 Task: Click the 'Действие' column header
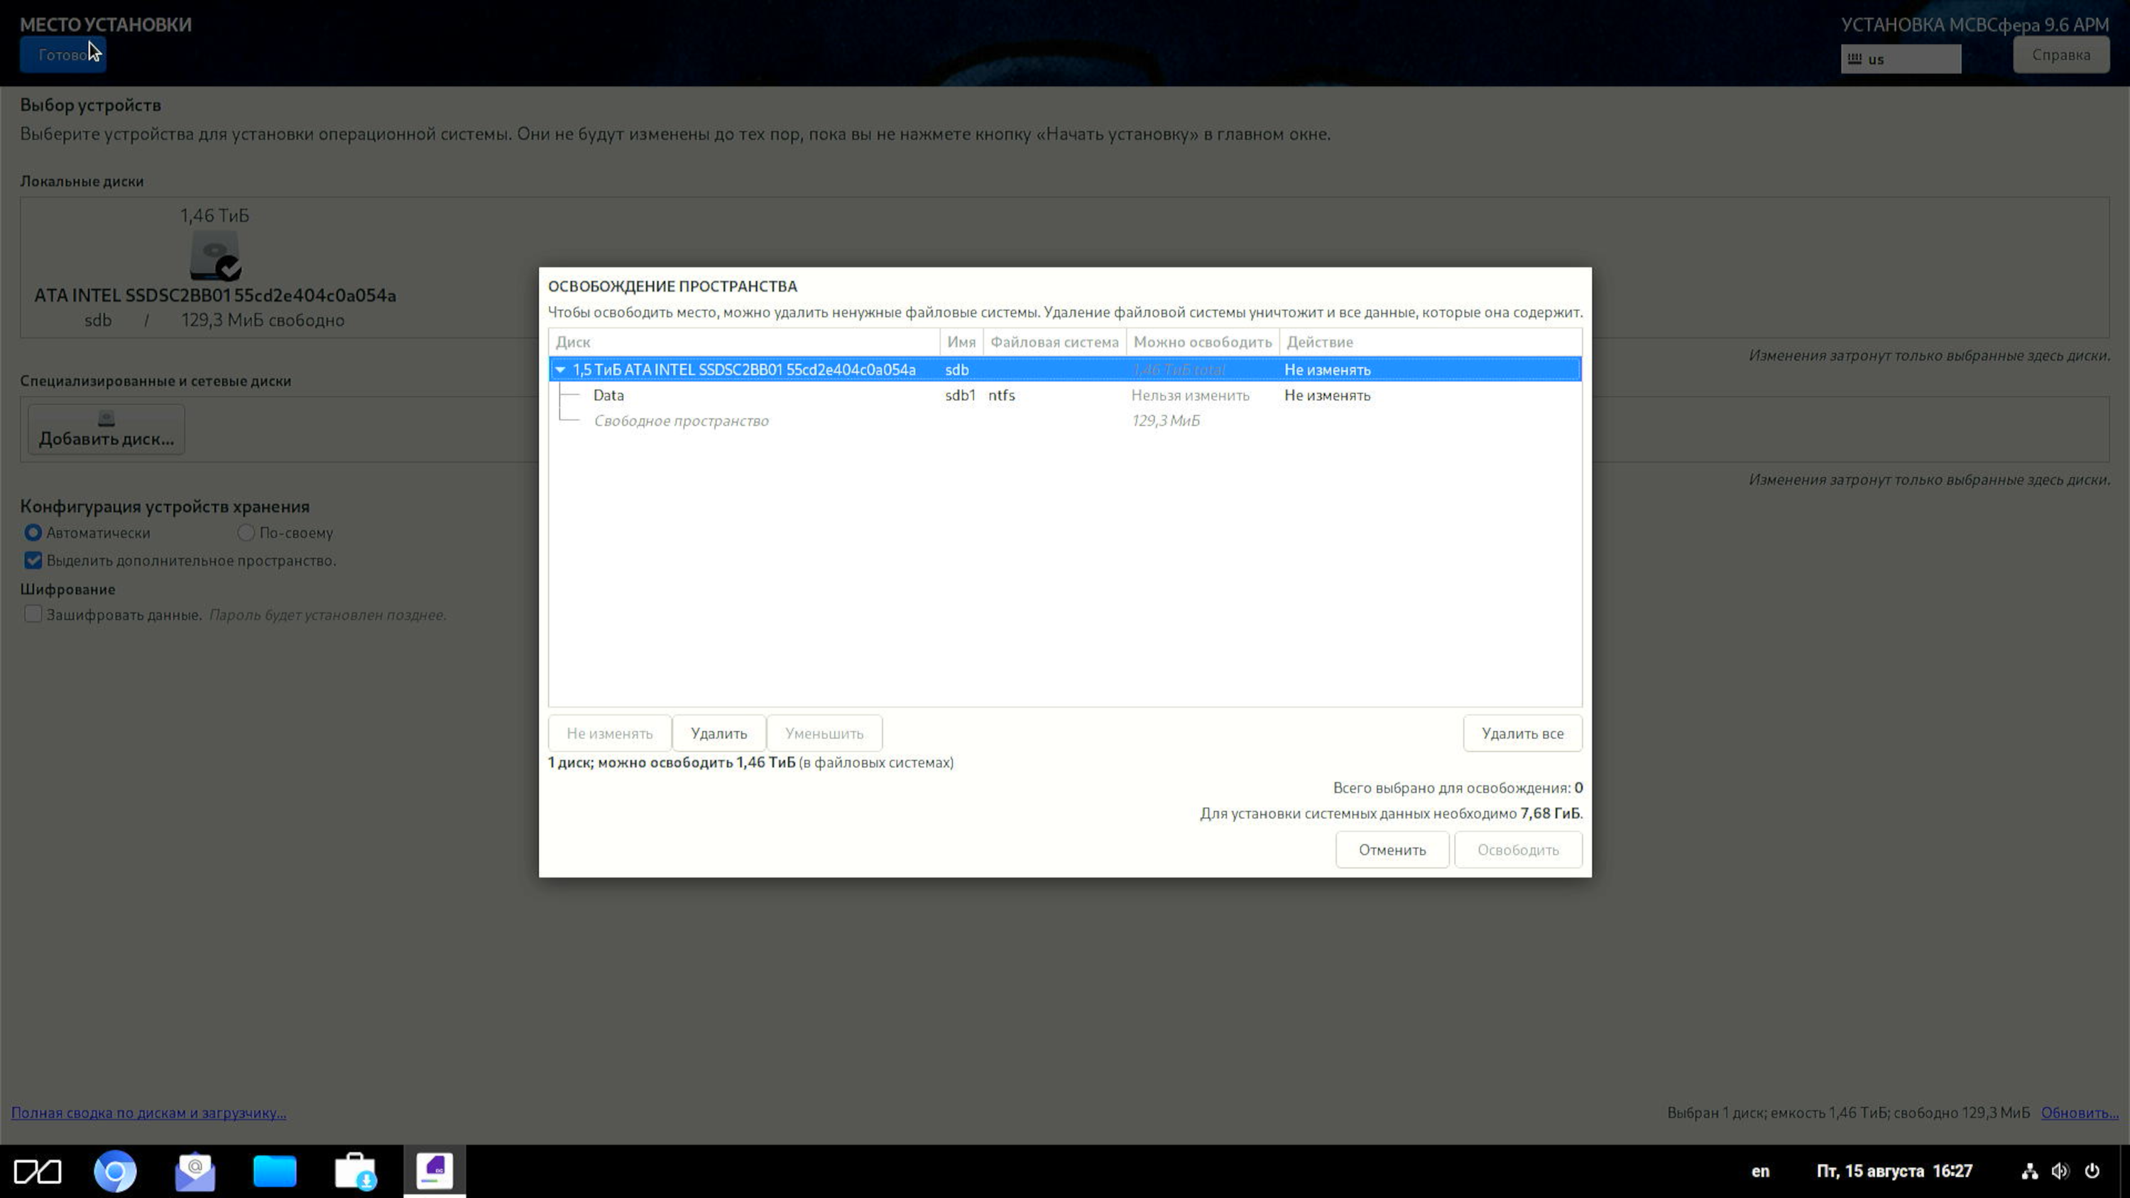click(x=1320, y=341)
